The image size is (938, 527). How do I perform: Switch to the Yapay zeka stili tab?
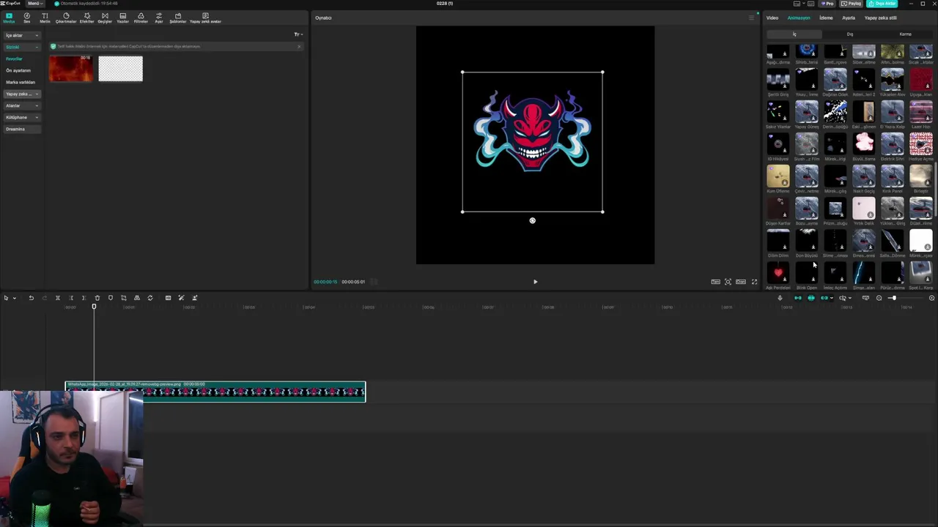click(x=881, y=18)
